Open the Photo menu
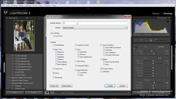Screen dimensions: 176x99 21,5
